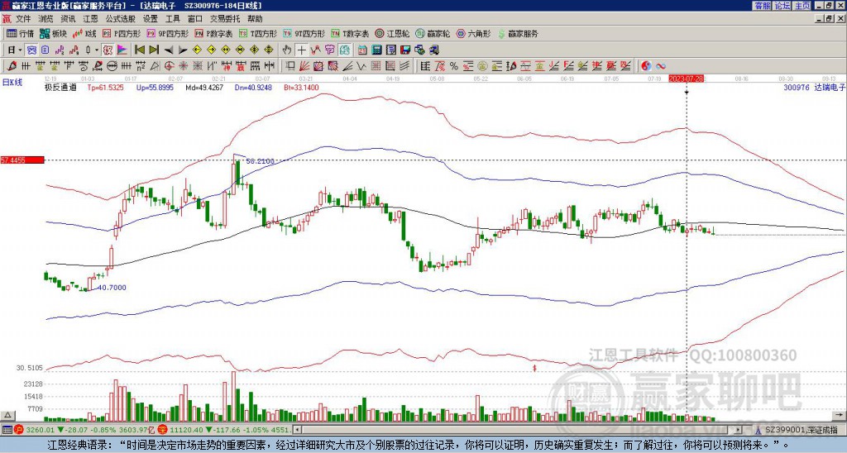Select the red fan lines tool

tap(304, 66)
